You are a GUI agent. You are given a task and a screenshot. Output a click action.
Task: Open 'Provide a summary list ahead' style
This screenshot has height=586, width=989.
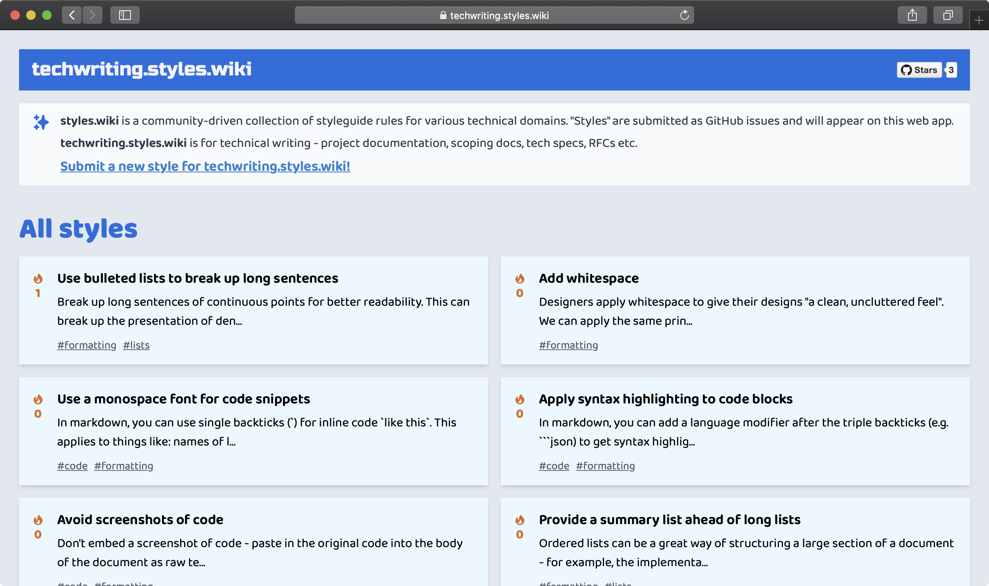670,520
